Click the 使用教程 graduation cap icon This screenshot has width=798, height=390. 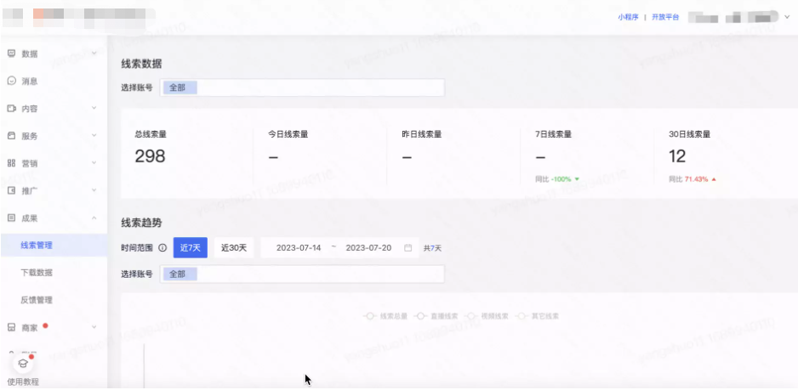23,363
